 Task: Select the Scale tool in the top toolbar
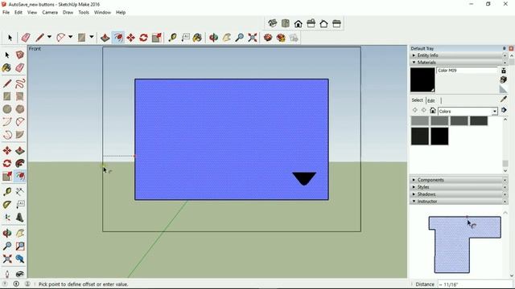pos(157,38)
